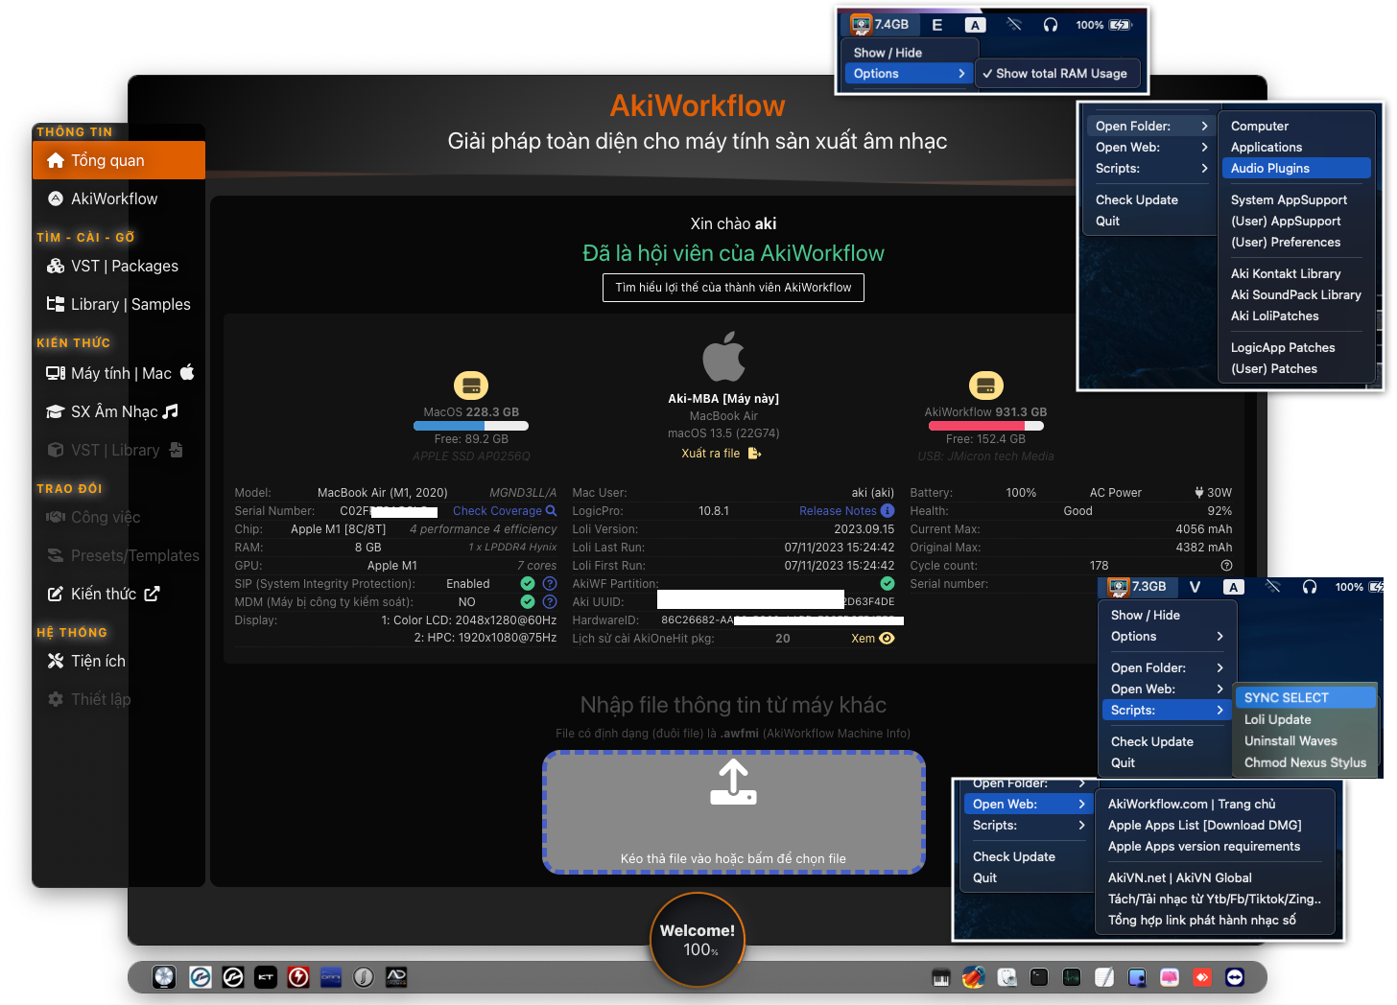Screen dimensions: 1397x1005
Task: Select Tổng quan in the sidebar
Action: [x=107, y=159]
